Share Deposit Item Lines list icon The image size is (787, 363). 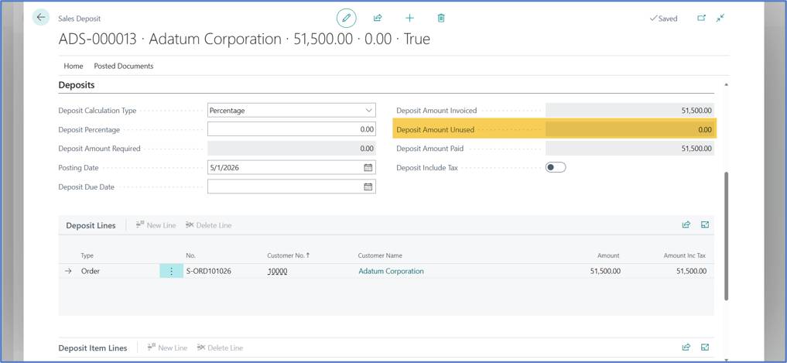point(686,347)
